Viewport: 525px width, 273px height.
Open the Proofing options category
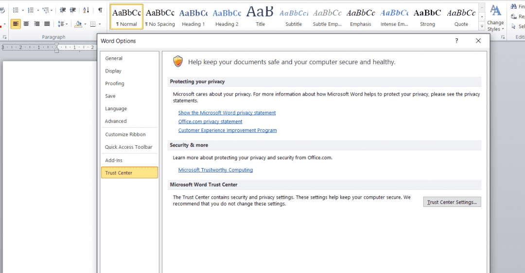pos(130,83)
